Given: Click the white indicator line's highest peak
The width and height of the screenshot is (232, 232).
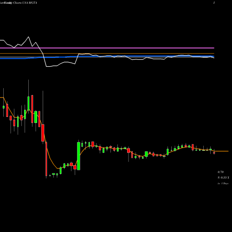Looking at the screenshot, I should tap(28, 37).
